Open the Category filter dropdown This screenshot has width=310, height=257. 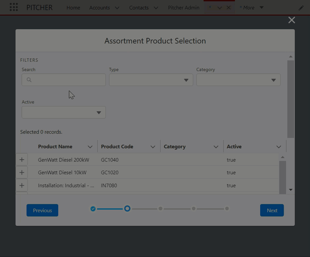pyautogui.click(x=238, y=80)
